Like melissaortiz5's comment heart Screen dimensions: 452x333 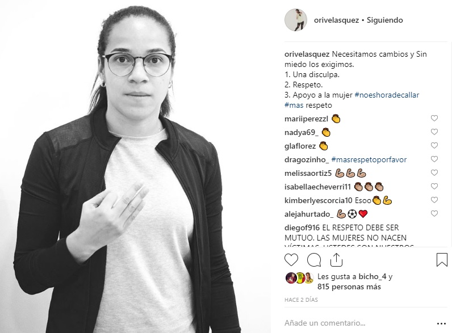434,172
